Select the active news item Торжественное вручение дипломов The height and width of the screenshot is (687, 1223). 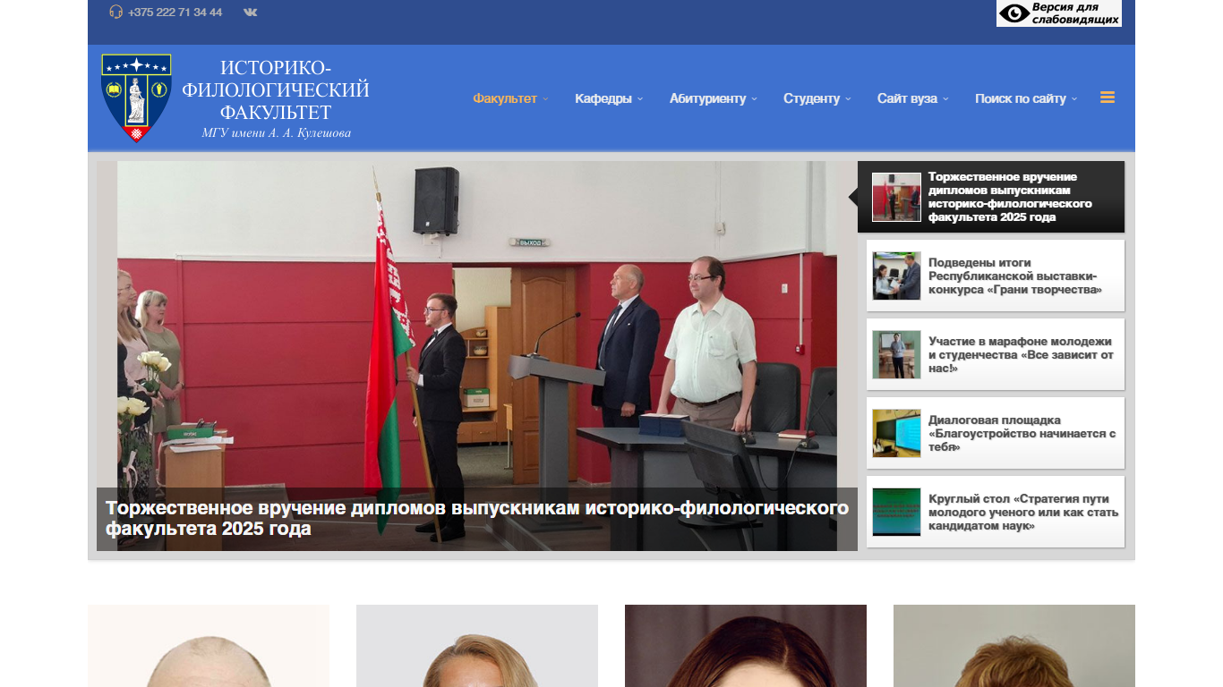coord(991,197)
